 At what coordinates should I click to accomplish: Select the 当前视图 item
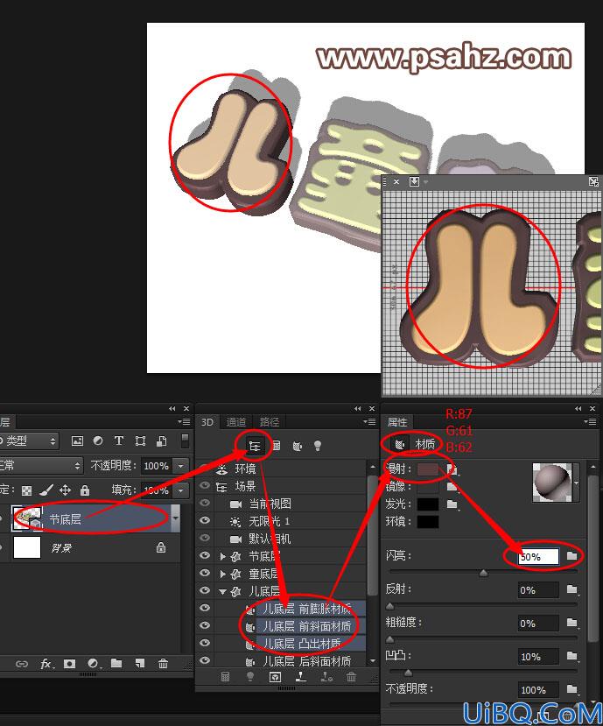pyautogui.click(x=270, y=504)
